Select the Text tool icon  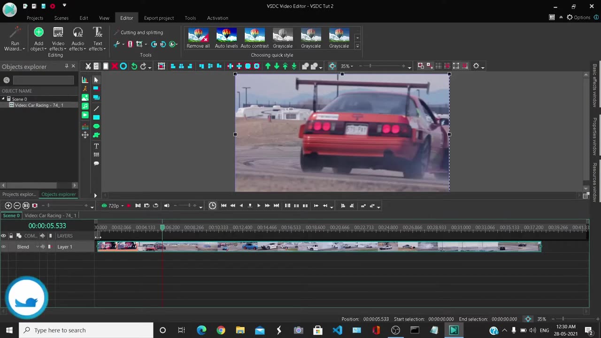pos(96,146)
